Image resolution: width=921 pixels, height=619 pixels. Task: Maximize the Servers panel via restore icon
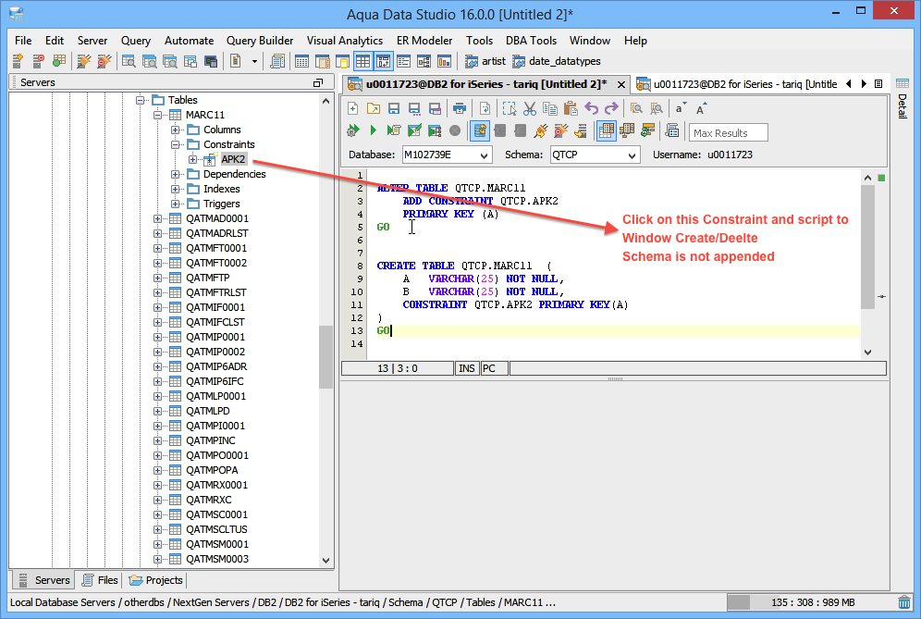click(x=318, y=83)
